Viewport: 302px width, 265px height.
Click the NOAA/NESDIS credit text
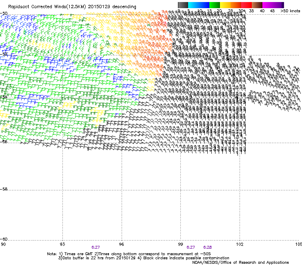pyautogui.click(x=240, y=263)
